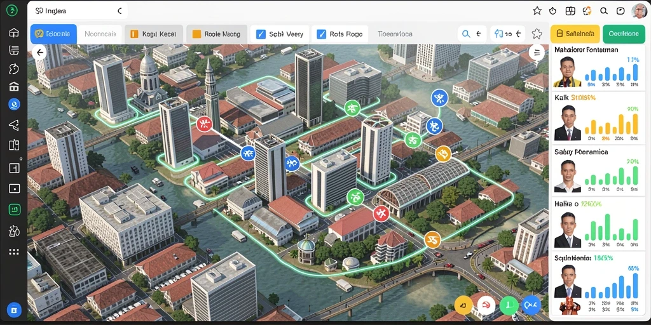The width and height of the screenshot is (651, 325).
Task: Uncheck the Rots Rogo checkbox
Action: (x=321, y=34)
